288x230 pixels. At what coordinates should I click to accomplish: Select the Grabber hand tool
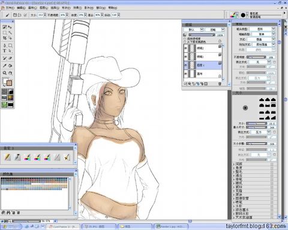10,73
